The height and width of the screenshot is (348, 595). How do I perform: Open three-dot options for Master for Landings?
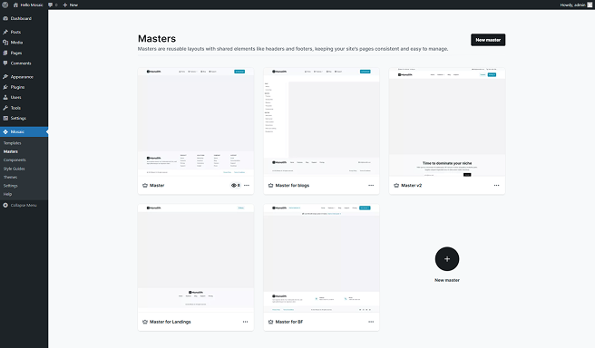point(246,322)
